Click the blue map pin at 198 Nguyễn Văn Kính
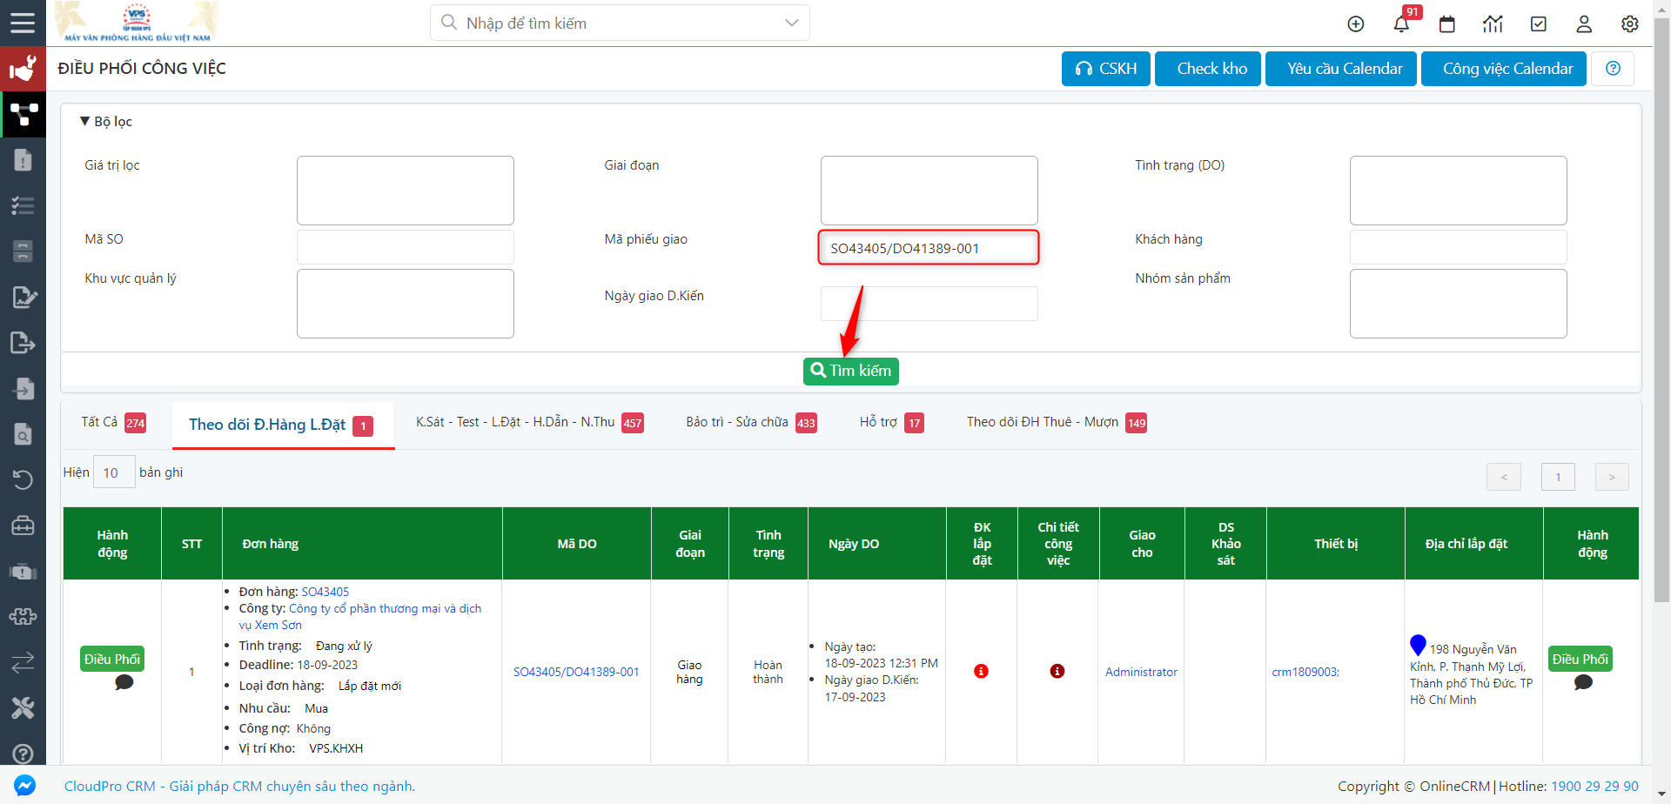 coord(1418,645)
